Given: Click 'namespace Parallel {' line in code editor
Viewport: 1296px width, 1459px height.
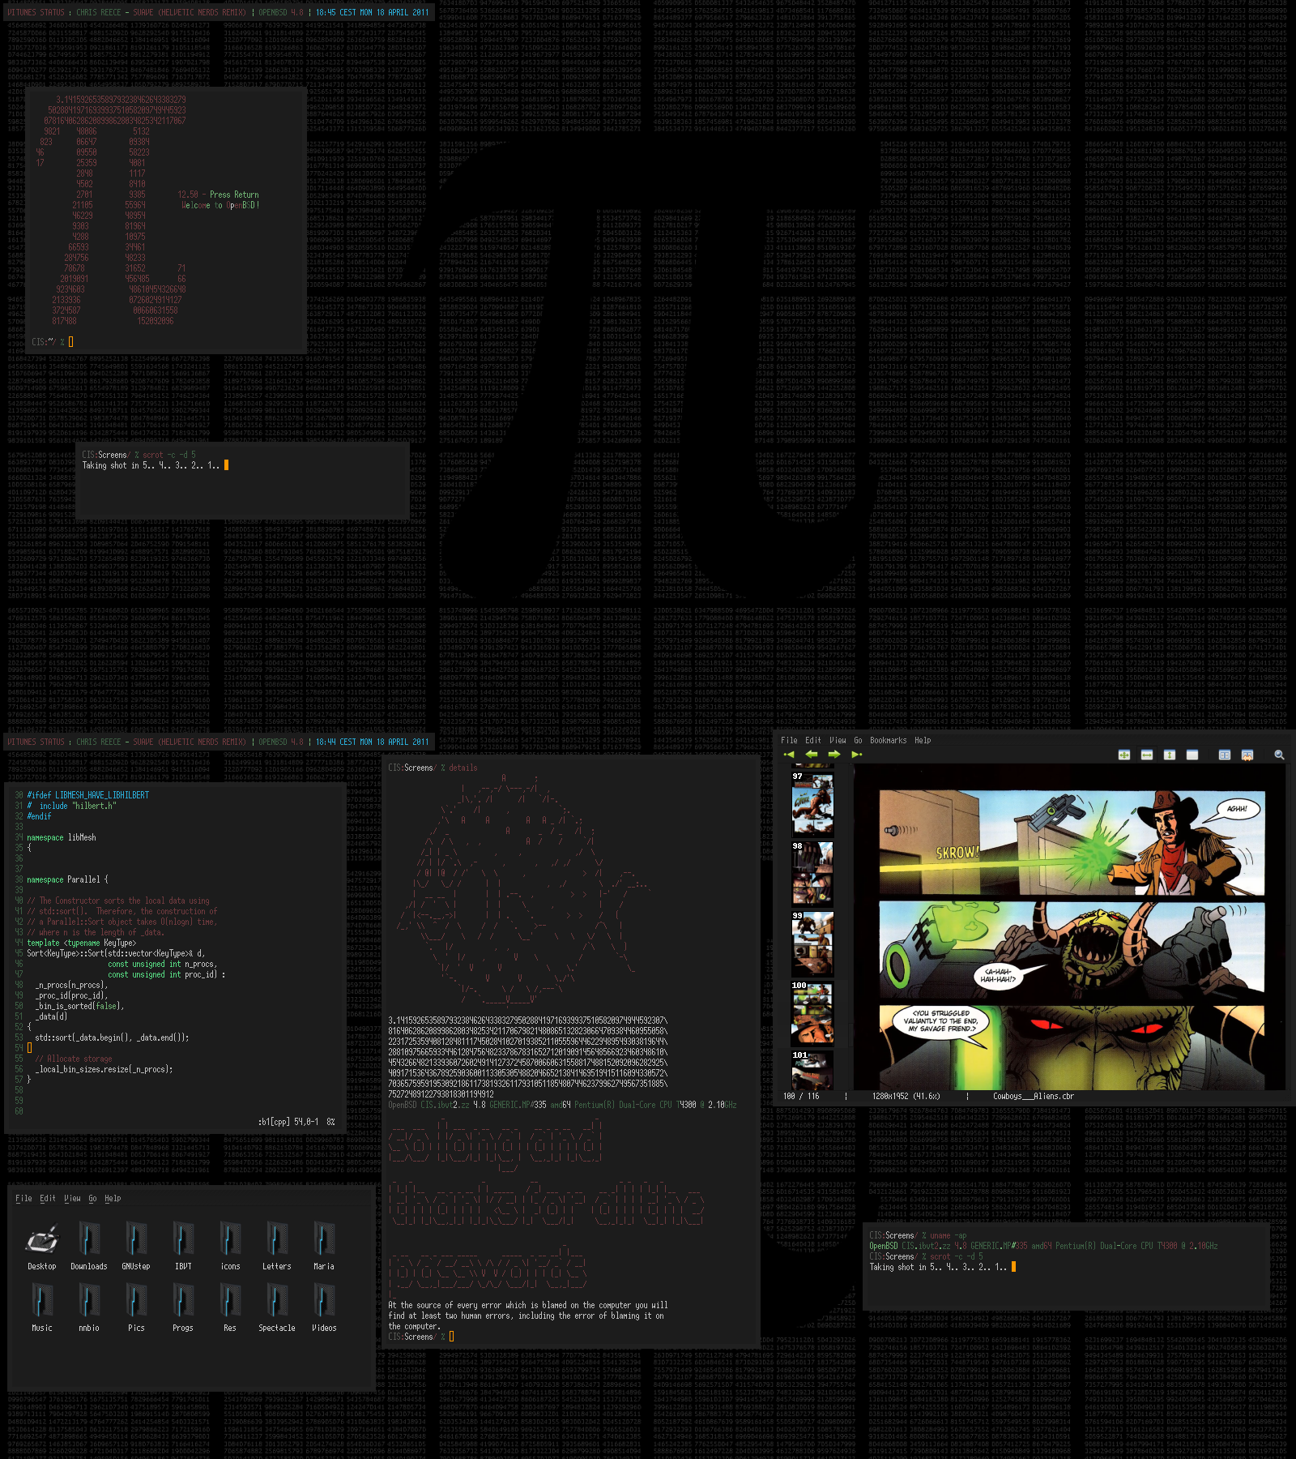Looking at the screenshot, I should 67,879.
